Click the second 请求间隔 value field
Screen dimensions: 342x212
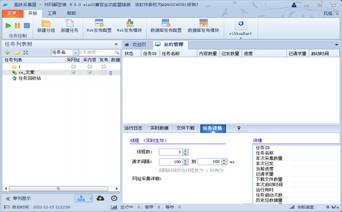click(210, 162)
